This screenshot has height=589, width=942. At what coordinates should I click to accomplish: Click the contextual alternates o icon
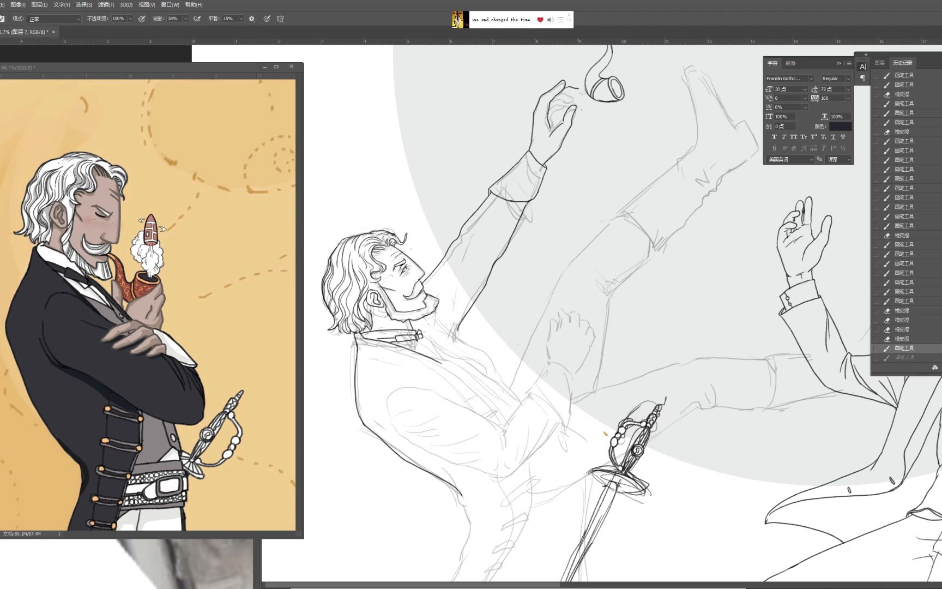[784, 148]
